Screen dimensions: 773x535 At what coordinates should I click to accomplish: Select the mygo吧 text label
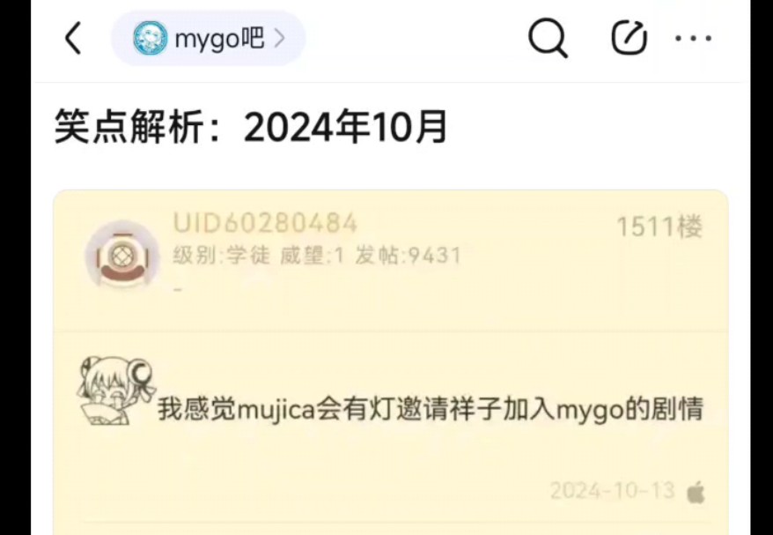pos(219,39)
